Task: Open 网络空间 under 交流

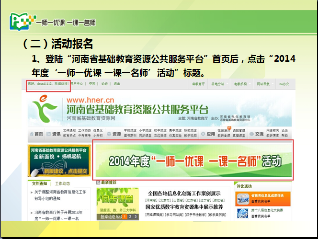Action: tap(273, 130)
